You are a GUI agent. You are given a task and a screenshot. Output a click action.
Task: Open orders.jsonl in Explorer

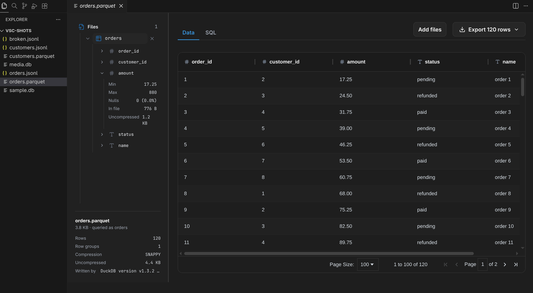(33, 73)
